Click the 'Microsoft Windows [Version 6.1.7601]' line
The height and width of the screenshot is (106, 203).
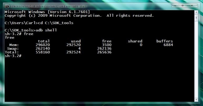[x=47, y=12]
